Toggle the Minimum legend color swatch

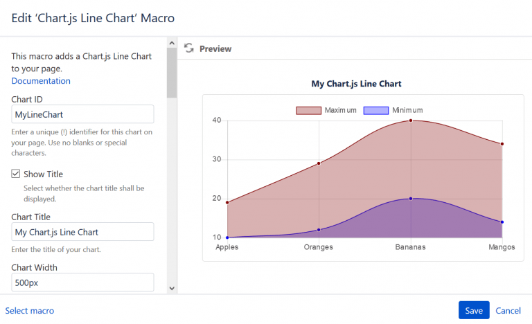pyautogui.click(x=375, y=111)
